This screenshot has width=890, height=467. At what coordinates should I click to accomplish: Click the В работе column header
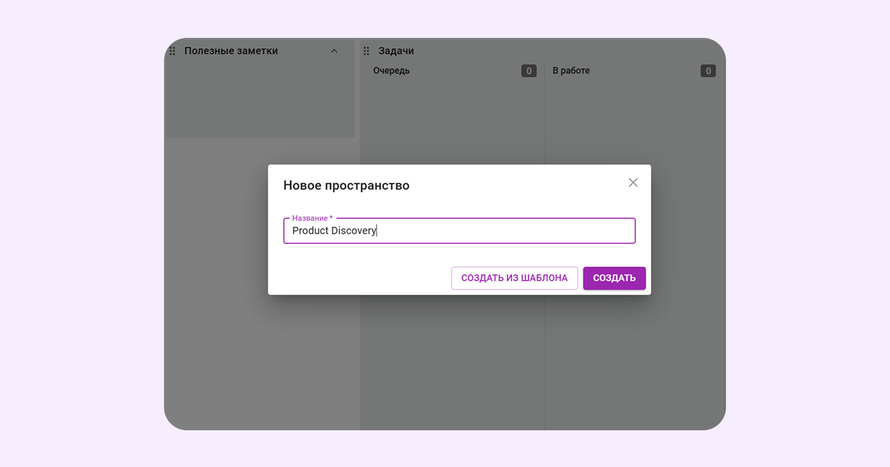coord(571,71)
